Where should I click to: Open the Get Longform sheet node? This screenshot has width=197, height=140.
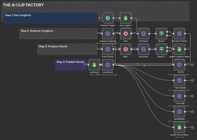(x=126, y=18)
